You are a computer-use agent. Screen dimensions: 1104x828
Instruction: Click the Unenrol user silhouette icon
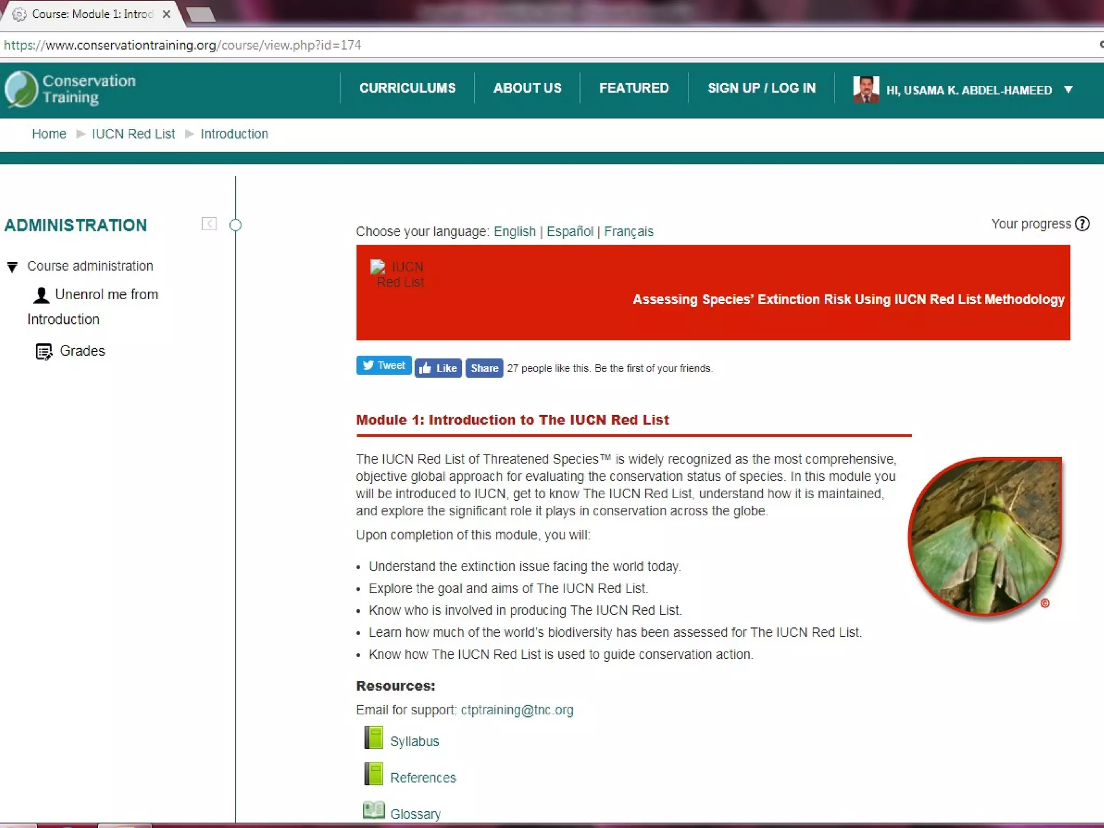tap(41, 295)
